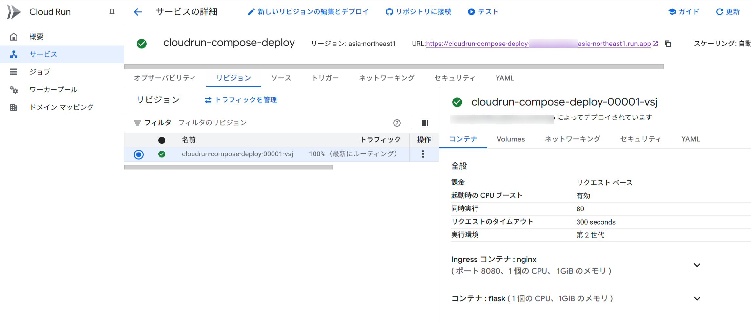Screen dimensions: 751x324
Task: Click the フィルタのリビジョン input field
Action: point(213,122)
